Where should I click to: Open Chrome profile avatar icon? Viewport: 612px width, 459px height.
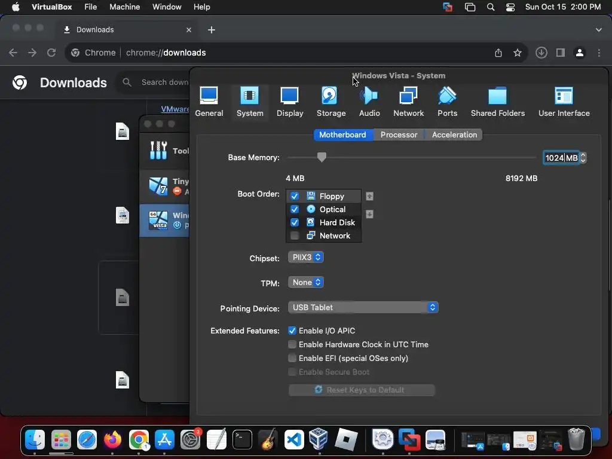[x=580, y=53]
